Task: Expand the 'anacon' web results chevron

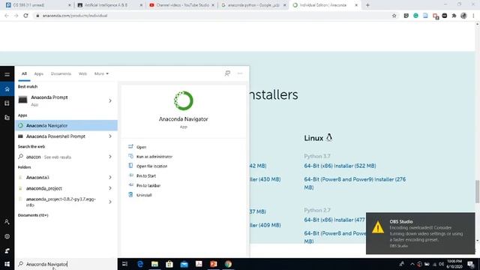Action: click(x=110, y=157)
